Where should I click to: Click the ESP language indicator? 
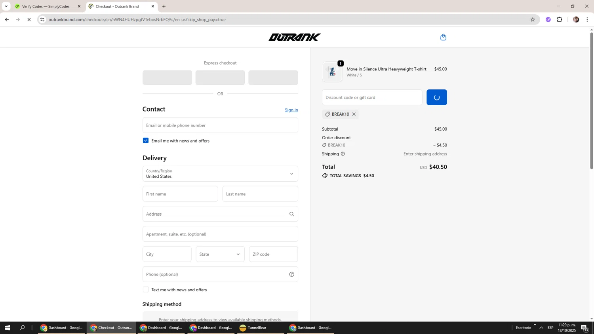click(x=550, y=328)
